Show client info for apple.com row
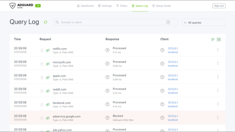Viewport: 235px width, 132px height. pyautogui.click(x=162, y=77)
